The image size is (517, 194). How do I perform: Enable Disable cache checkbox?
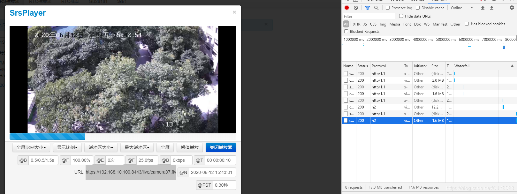[x=418, y=8]
